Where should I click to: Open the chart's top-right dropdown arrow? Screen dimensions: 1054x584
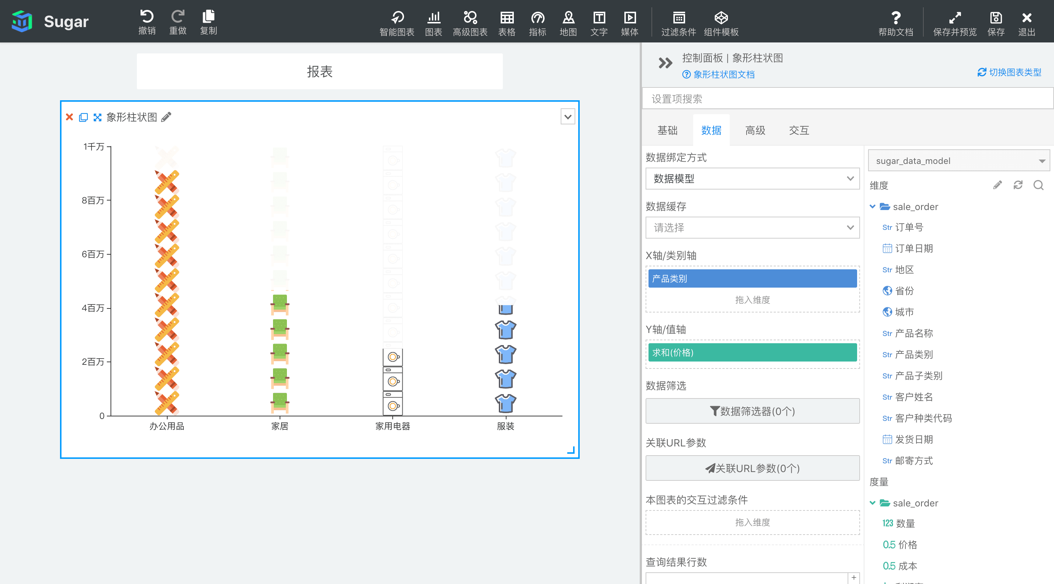(x=568, y=117)
